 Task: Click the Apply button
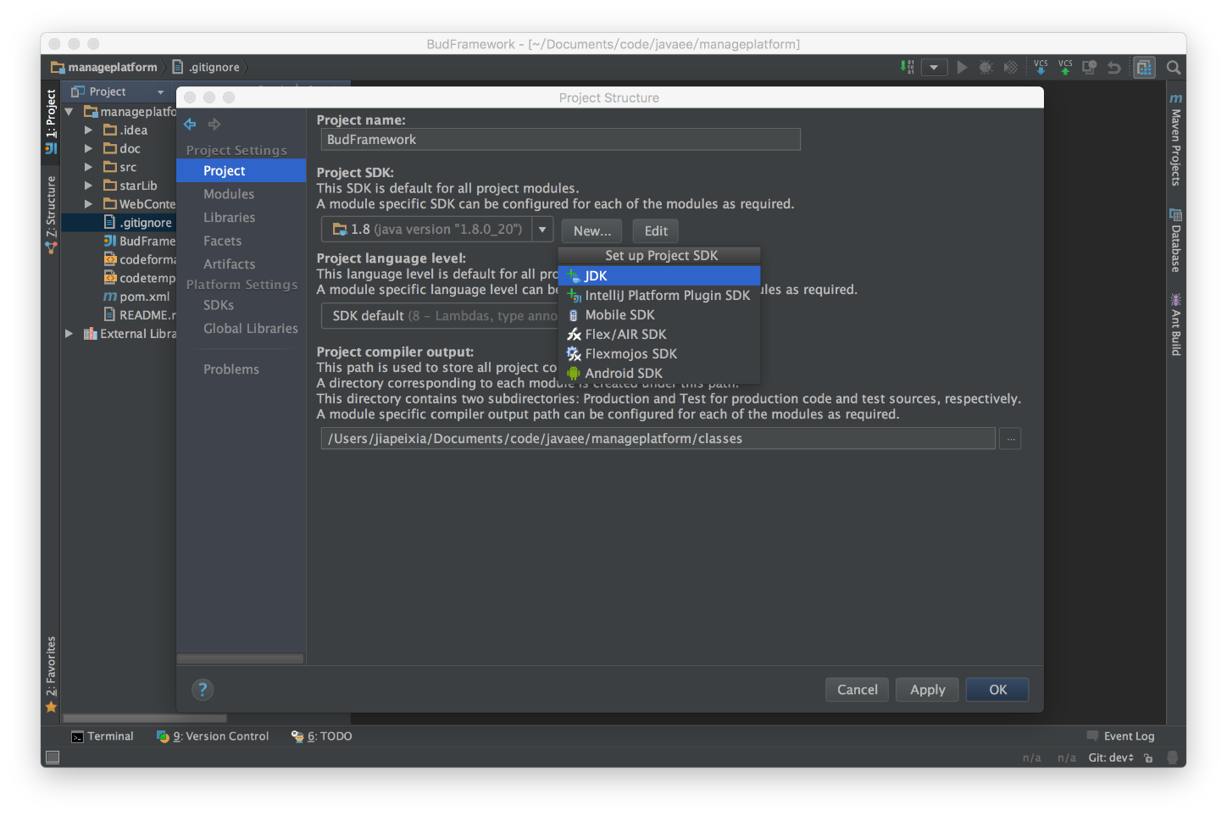[x=928, y=690]
